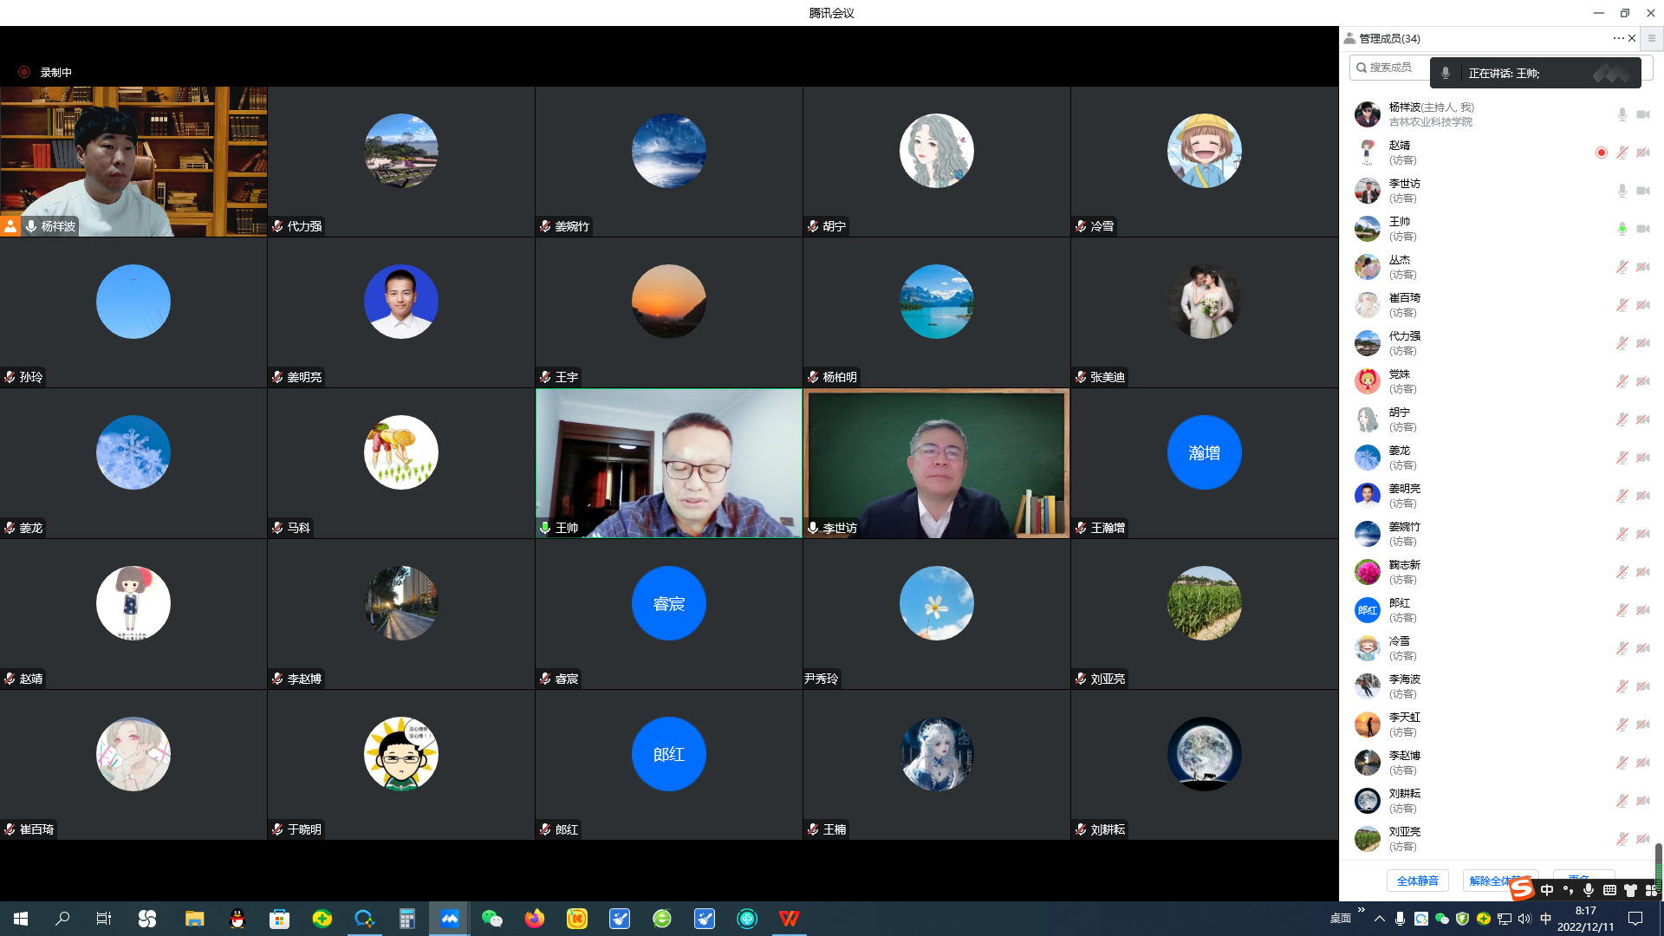Open WeChat from the Windows taskbar
The image size is (1664, 936).
pos(491,919)
